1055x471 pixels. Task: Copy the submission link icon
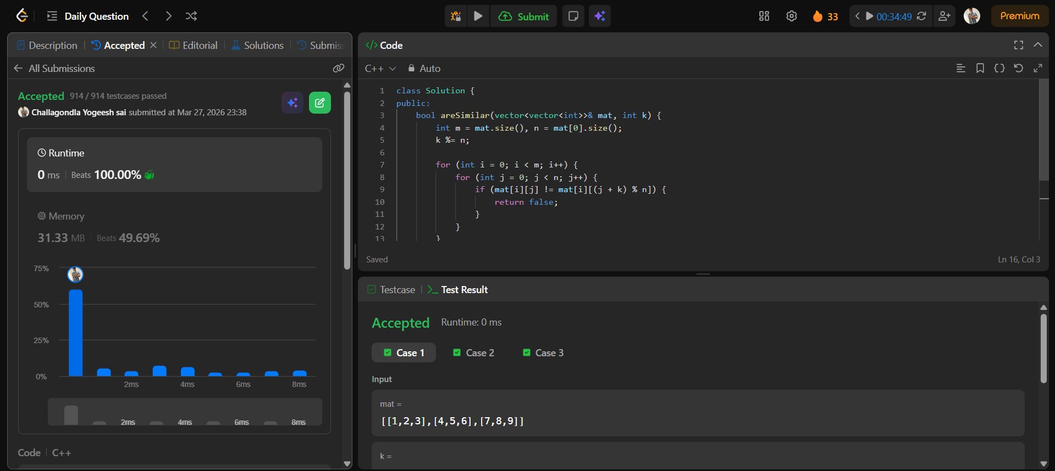339,68
